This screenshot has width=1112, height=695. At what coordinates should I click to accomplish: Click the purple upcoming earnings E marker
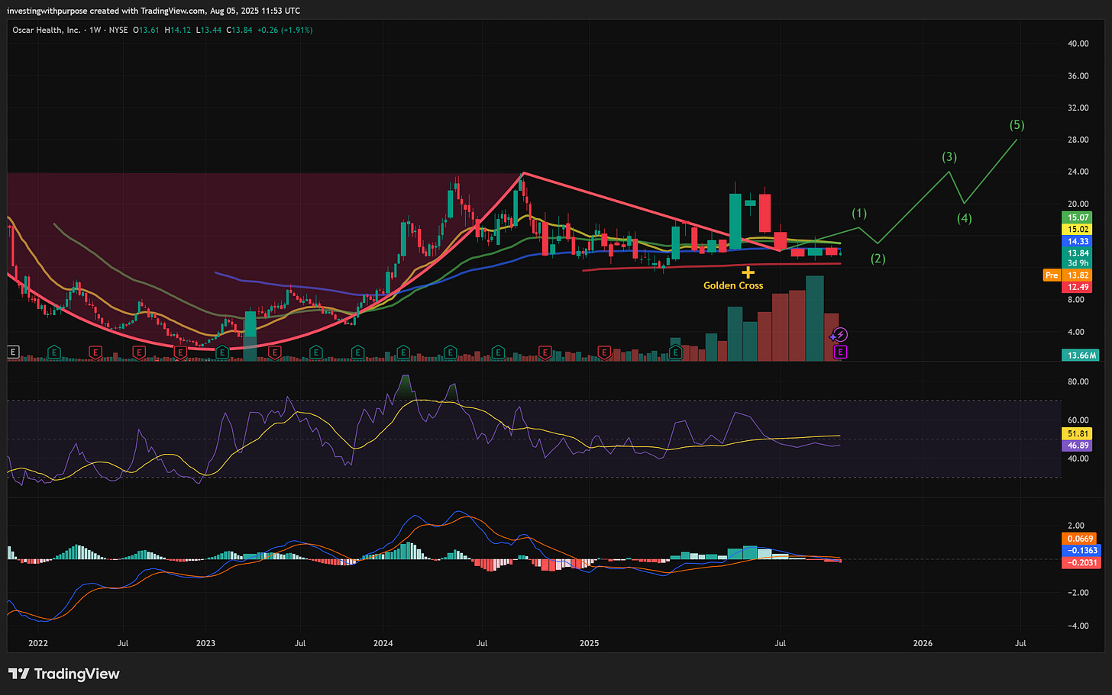840,352
